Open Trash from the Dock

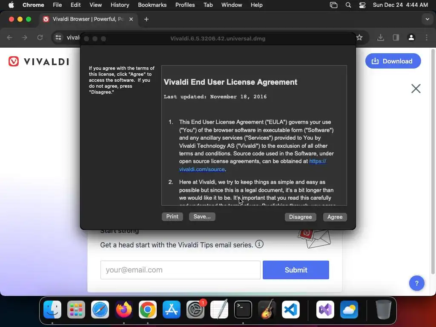tap(384, 310)
